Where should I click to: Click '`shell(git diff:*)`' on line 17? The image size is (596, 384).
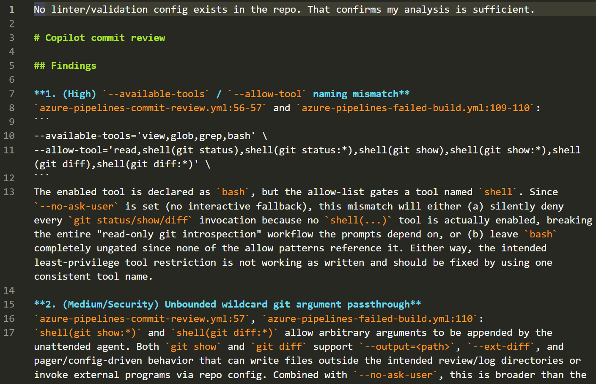[225, 332]
